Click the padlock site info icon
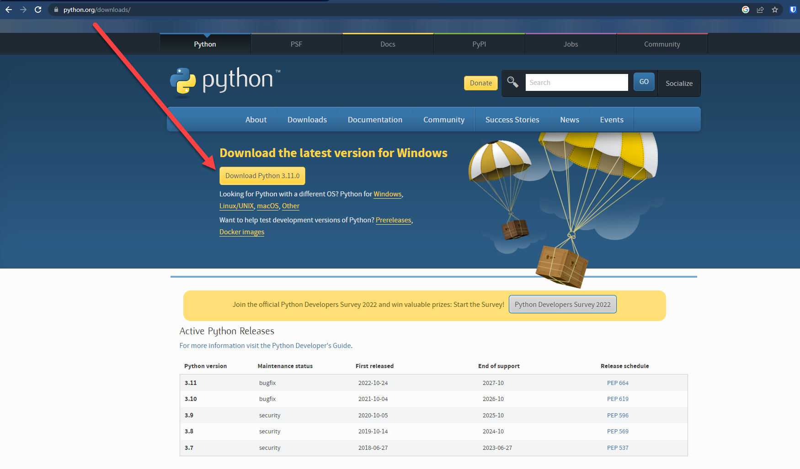The width and height of the screenshot is (800, 469). point(56,10)
